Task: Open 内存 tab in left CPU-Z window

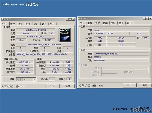Action: click(28, 24)
